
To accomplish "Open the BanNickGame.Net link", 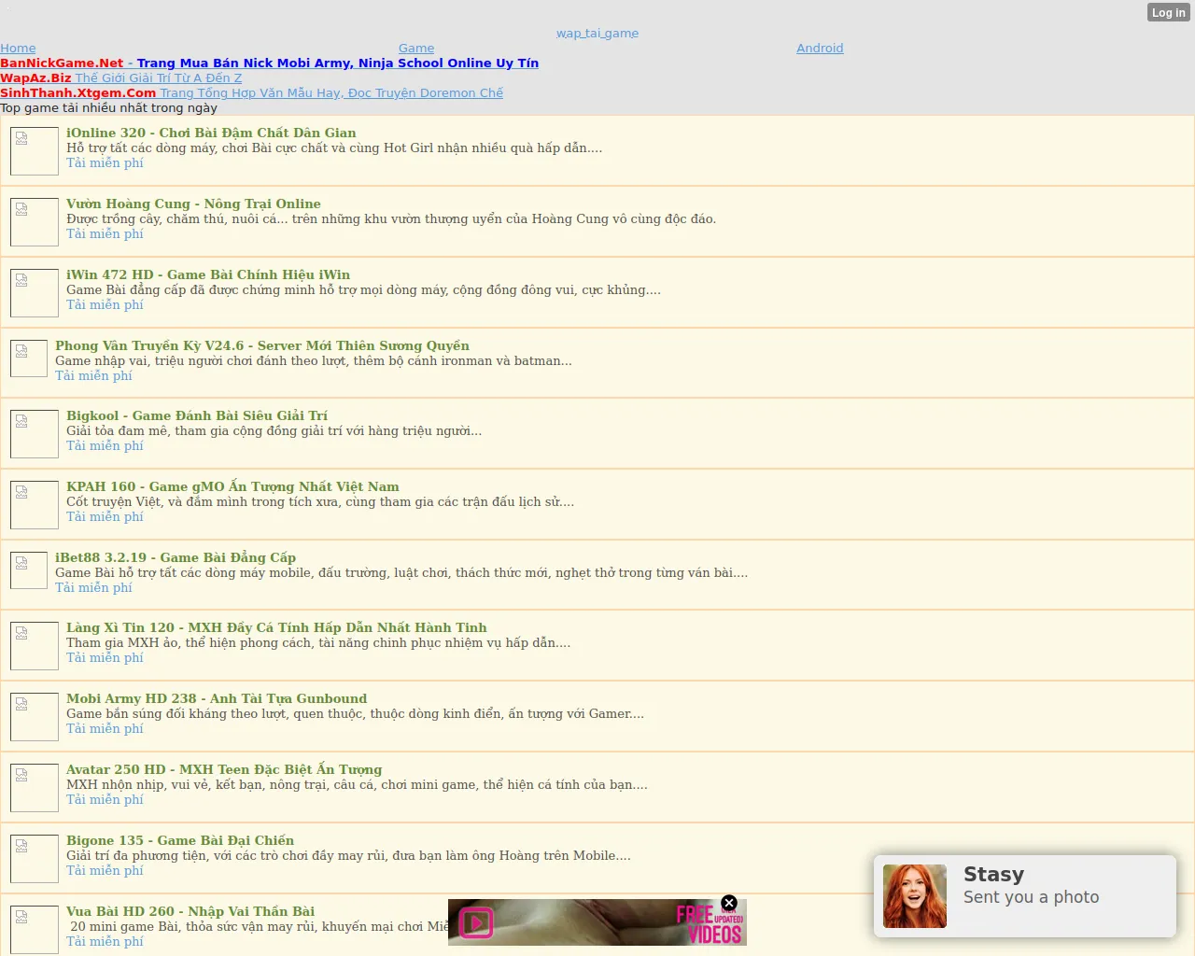I will (269, 63).
